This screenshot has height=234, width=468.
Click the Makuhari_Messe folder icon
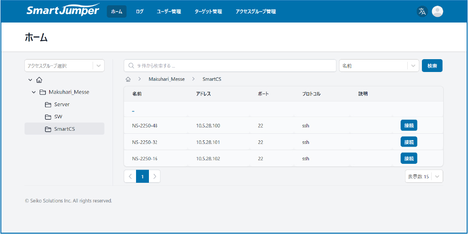pyautogui.click(x=43, y=92)
